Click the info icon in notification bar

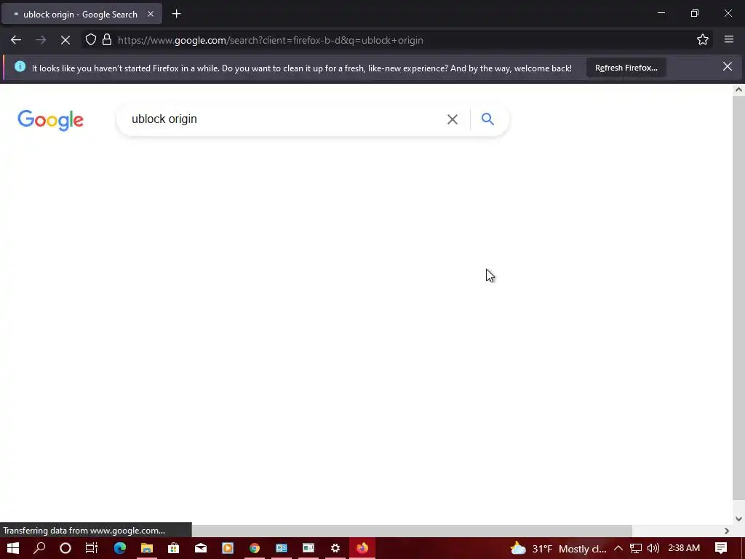click(x=20, y=66)
